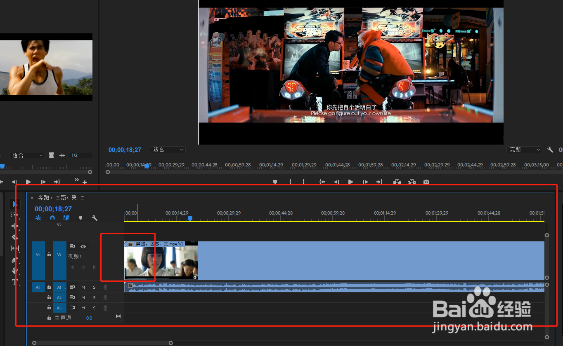Toggle lock on 主声道 master track
Image resolution: width=563 pixels, height=346 pixels.
coord(49,318)
